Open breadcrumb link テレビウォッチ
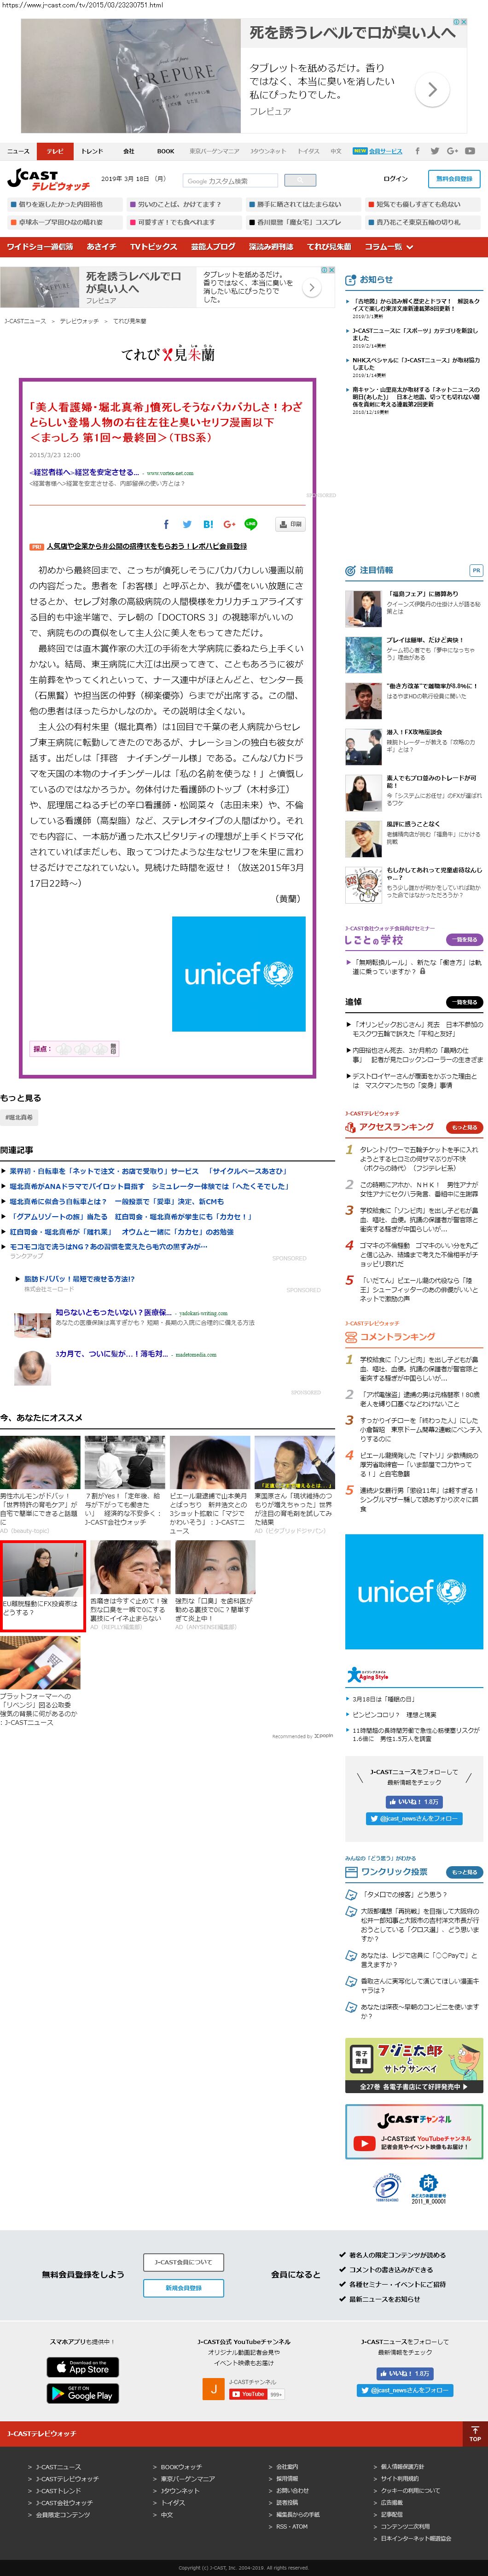Screen dimensions: 488x2576 [x=79, y=321]
